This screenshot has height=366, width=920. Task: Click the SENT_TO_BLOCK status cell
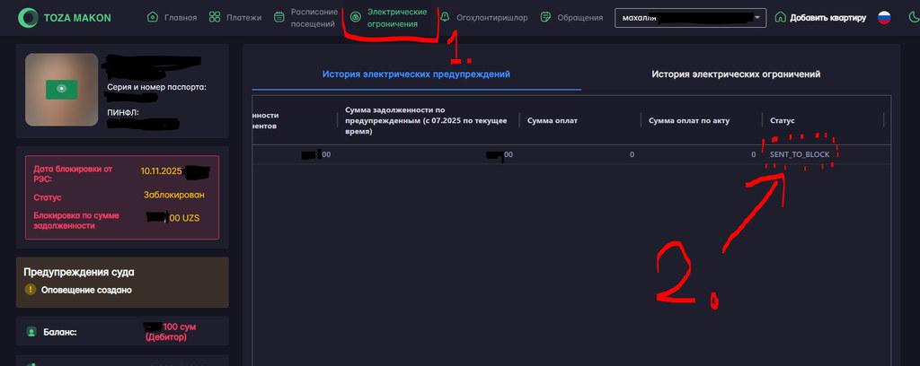[x=799, y=154]
